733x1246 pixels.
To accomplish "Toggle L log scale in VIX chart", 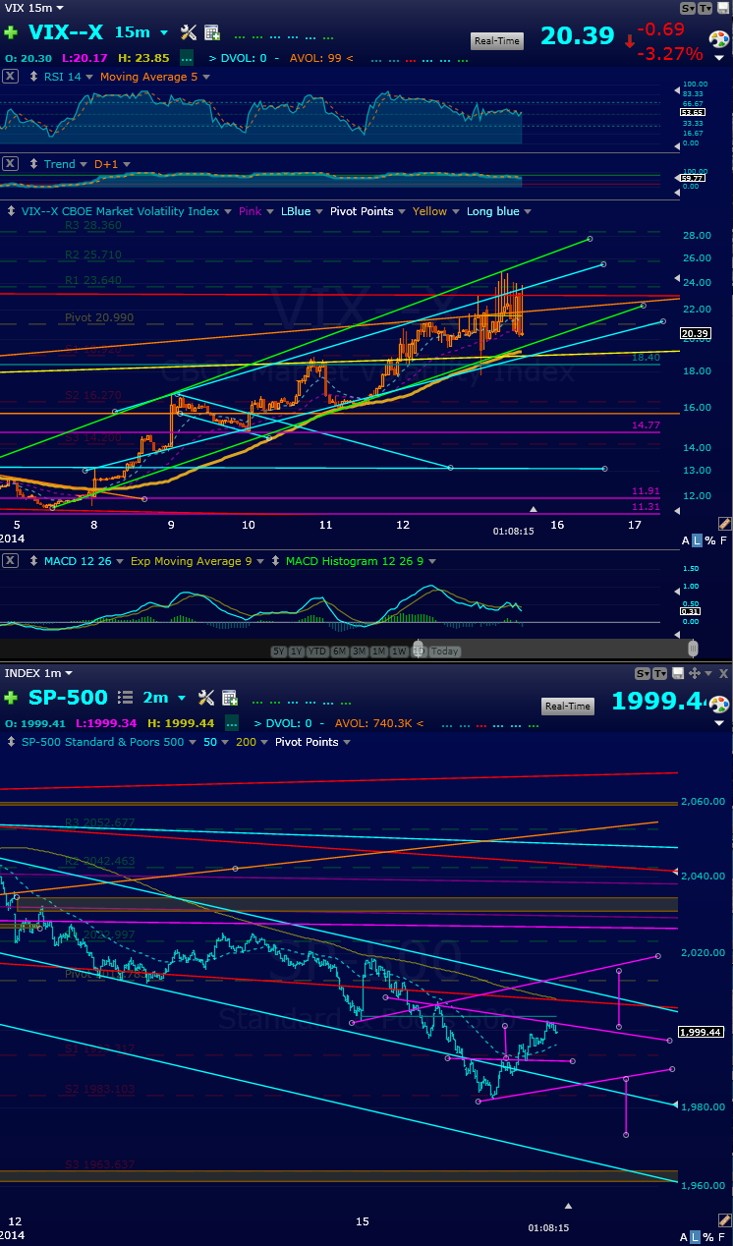I will point(698,541).
